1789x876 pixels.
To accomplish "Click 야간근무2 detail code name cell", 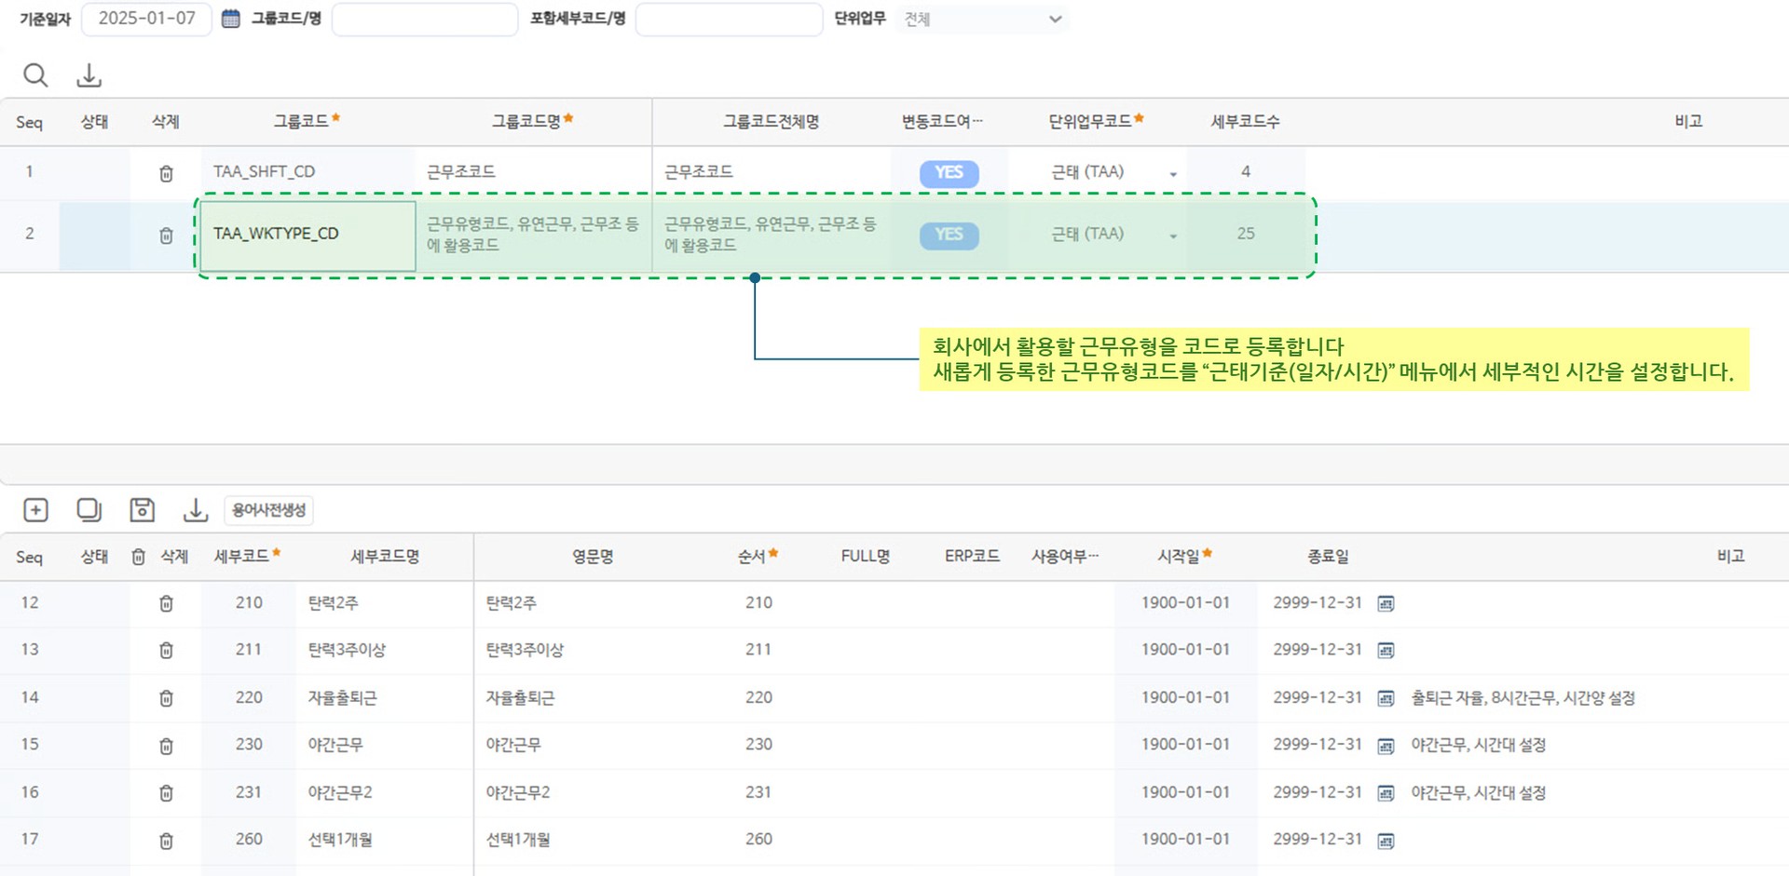I will click(x=385, y=793).
